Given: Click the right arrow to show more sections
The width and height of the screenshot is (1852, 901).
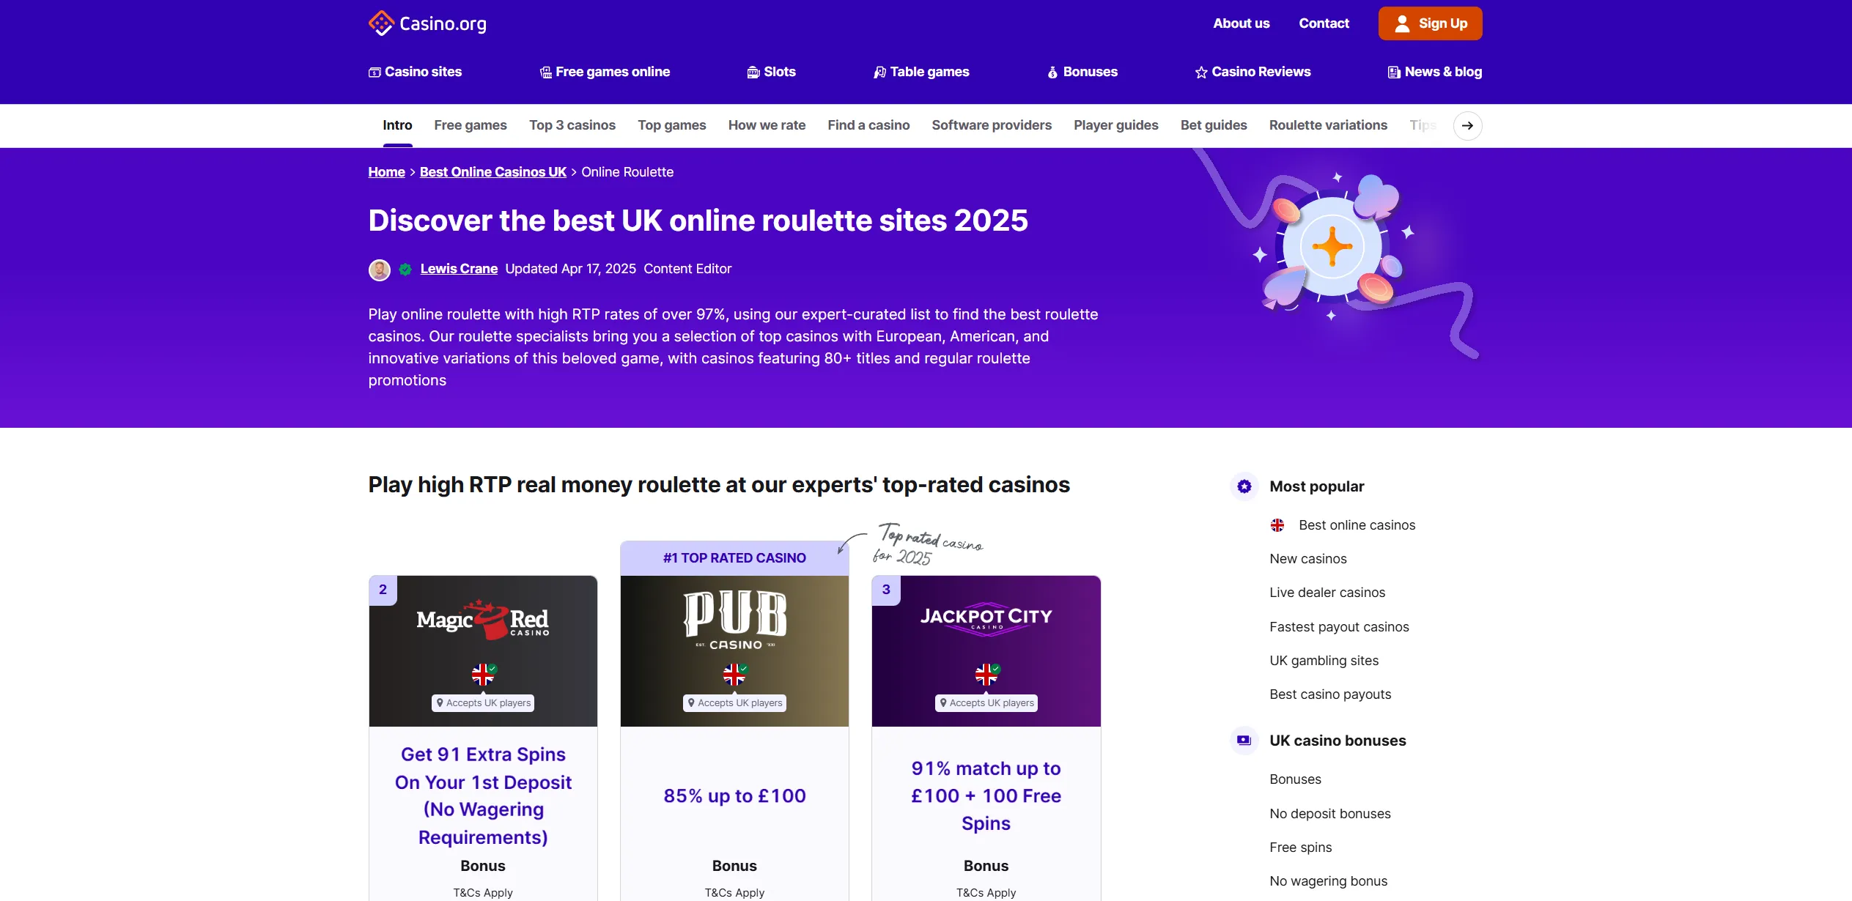Looking at the screenshot, I should coord(1467,126).
